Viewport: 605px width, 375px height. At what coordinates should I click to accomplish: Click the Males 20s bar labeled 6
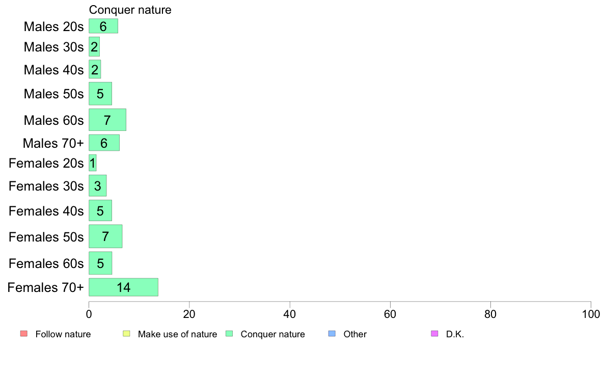pos(103,26)
